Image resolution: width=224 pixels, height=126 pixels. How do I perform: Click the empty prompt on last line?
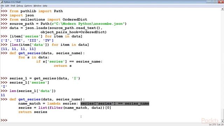(4, 120)
